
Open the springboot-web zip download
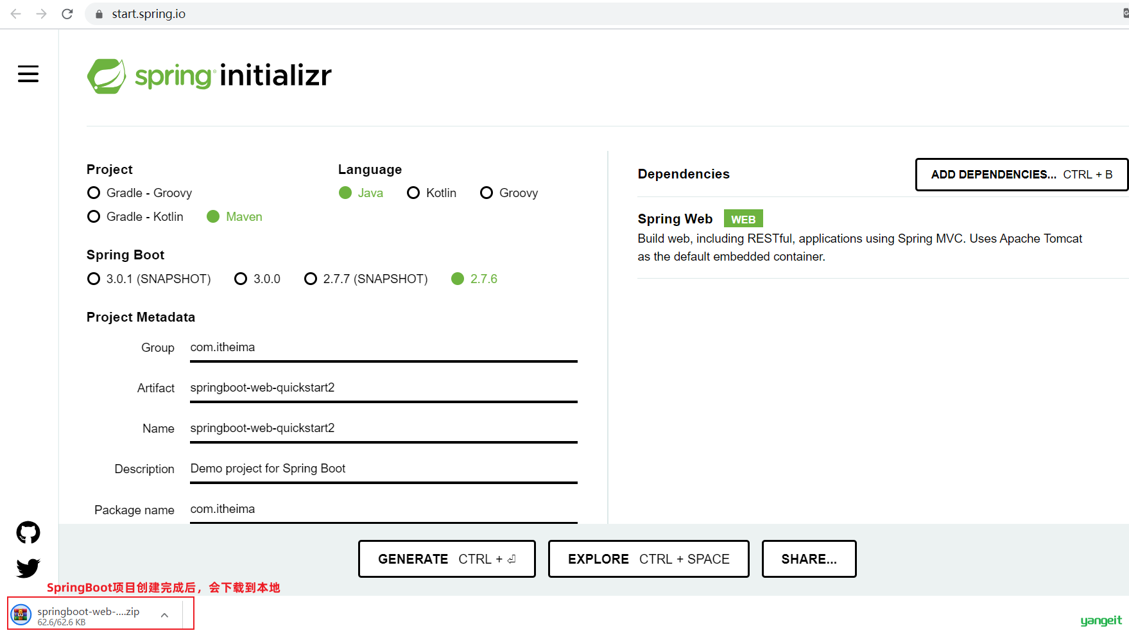tap(89, 611)
